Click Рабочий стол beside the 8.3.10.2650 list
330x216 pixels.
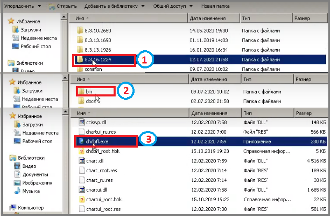32,46
